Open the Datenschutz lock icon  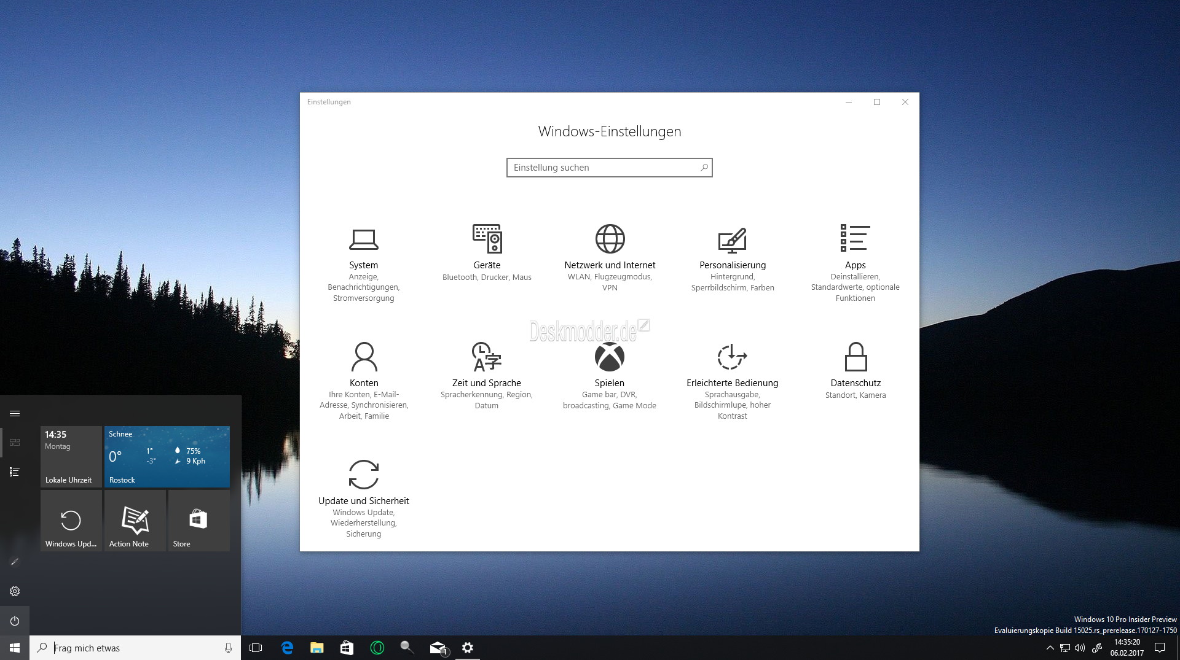(855, 357)
